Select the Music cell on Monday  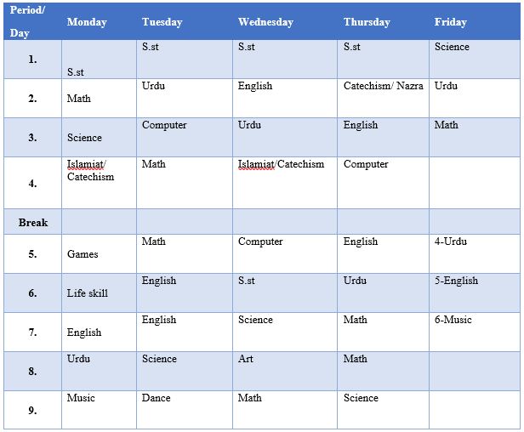pyautogui.click(x=99, y=410)
